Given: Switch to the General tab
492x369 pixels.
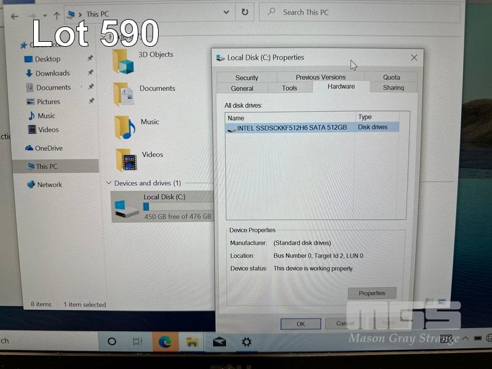Looking at the screenshot, I should (242, 89).
